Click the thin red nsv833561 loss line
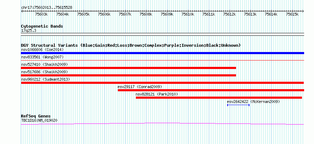314x144 pixels. click(162, 60)
